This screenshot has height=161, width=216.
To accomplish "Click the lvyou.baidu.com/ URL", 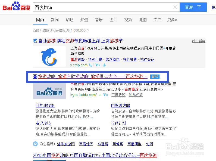I will pyautogui.click(x=83, y=95).
